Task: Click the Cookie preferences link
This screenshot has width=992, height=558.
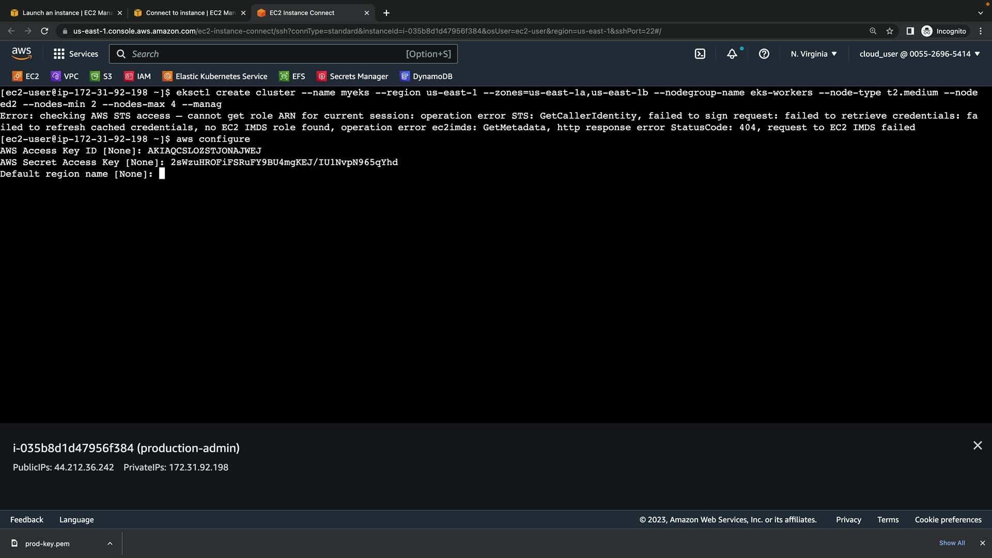Action: pyautogui.click(x=948, y=520)
